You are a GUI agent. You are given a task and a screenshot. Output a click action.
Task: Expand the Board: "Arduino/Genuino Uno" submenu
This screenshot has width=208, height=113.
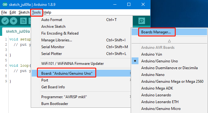tap(81, 73)
